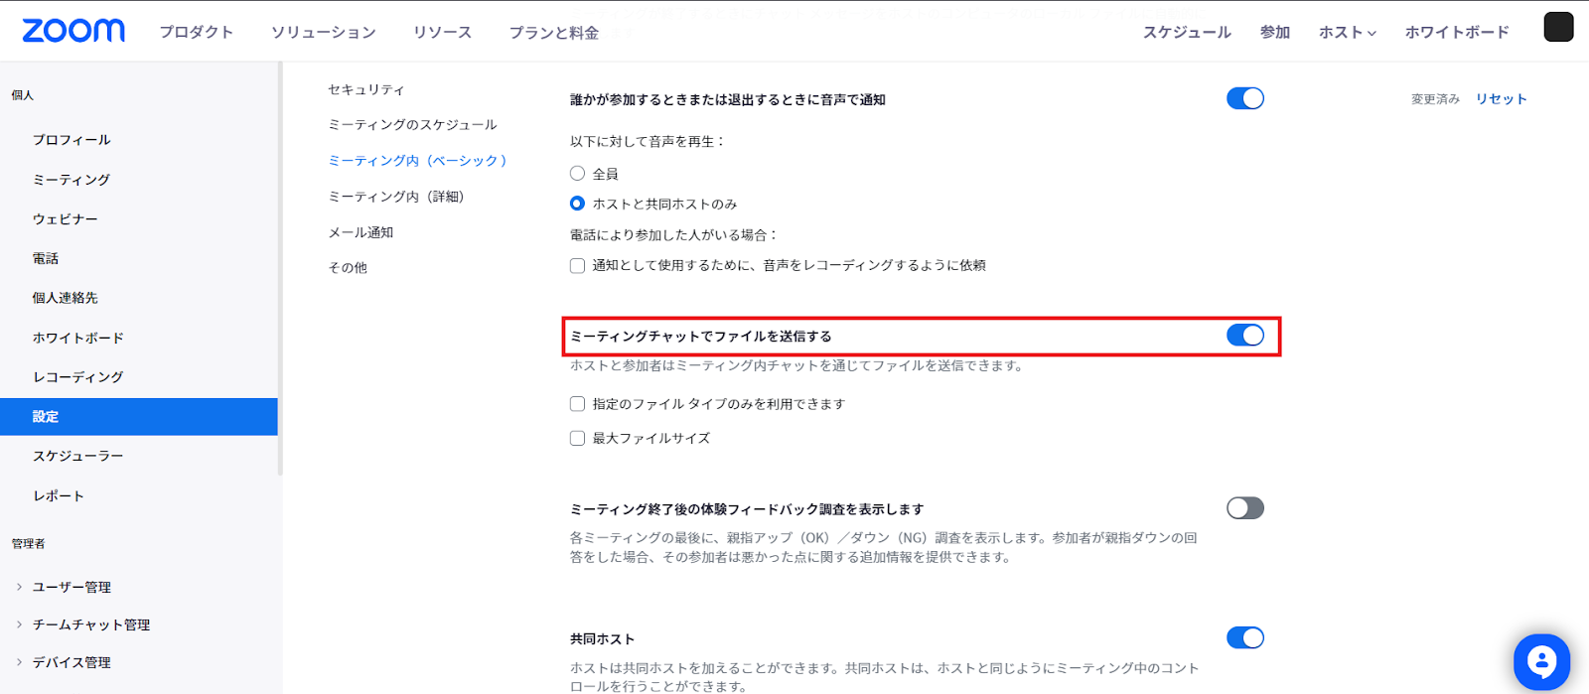Open the chat support bot icon
Image resolution: width=1589 pixels, height=694 pixels.
[1540, 661]
